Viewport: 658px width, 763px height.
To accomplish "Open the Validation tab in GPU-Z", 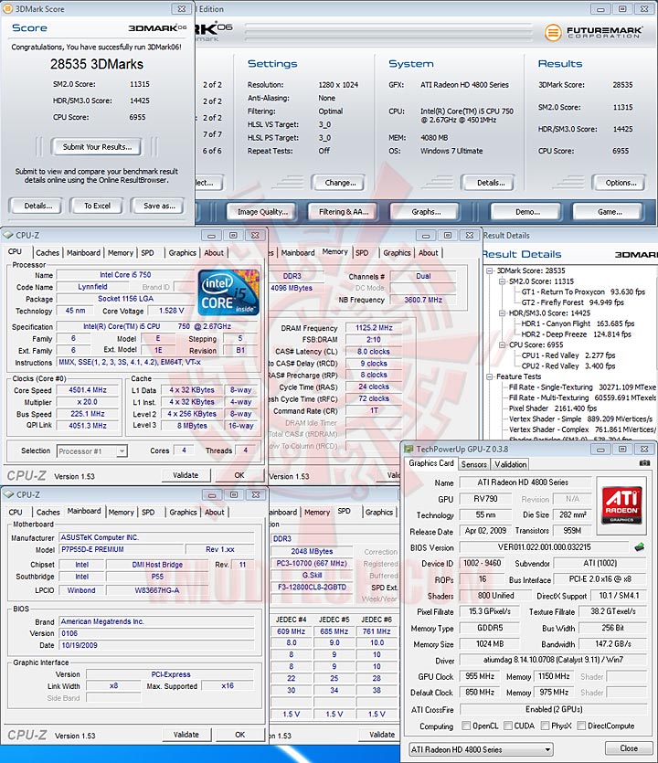I will (510, 464).
